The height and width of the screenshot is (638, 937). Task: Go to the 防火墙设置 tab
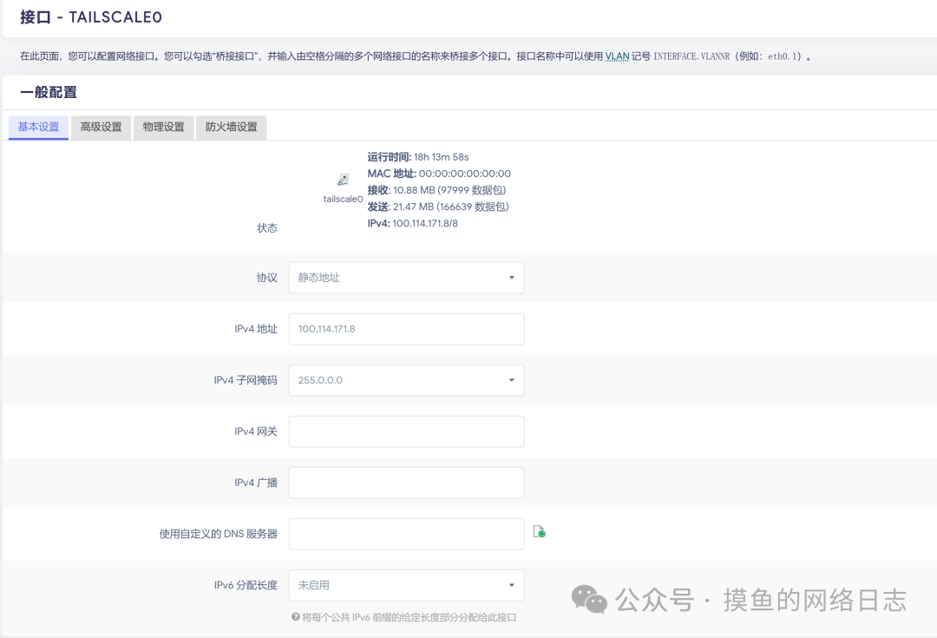(x=231, y=127)
